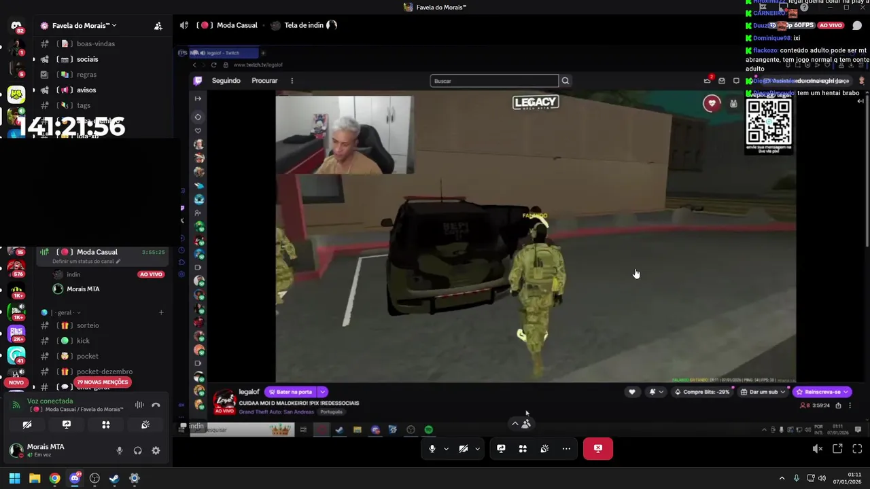Toggle camera in the voice panel
870x489 pixels.
[27, 424]
